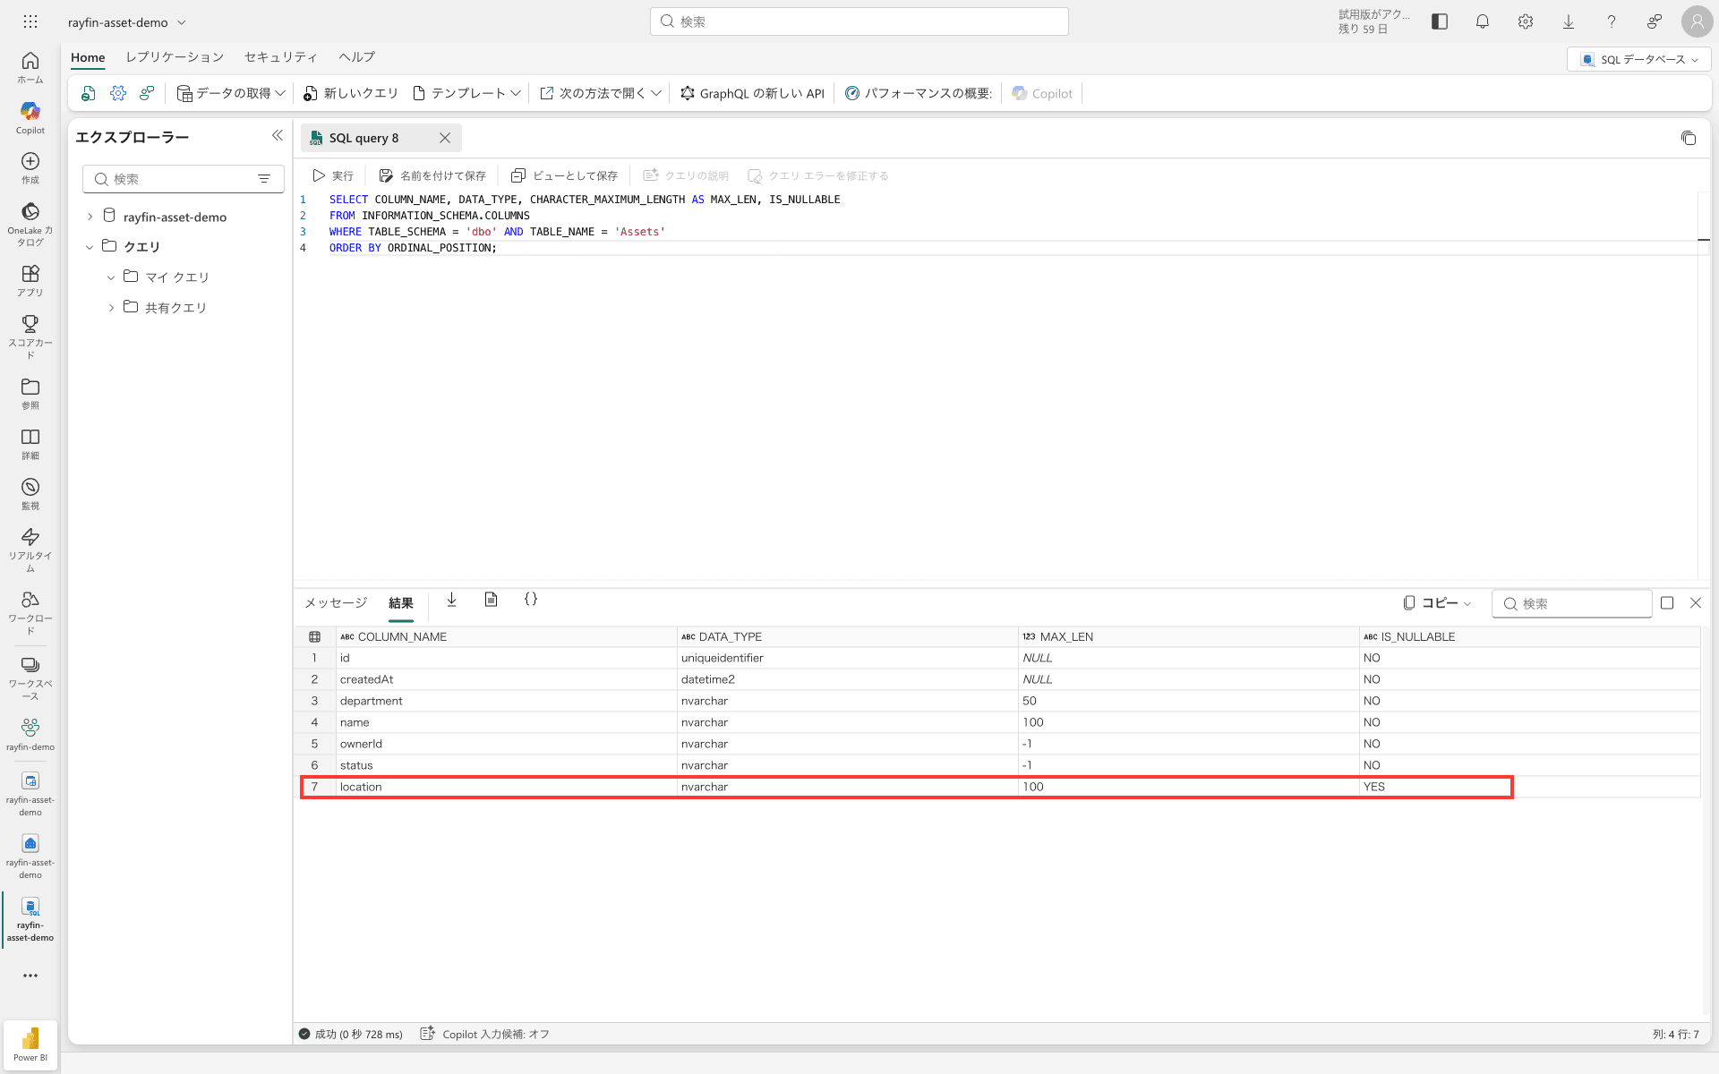Open the テンプレート dropdown
This screenshot has width=1719, height=1074.
point(466,93)
